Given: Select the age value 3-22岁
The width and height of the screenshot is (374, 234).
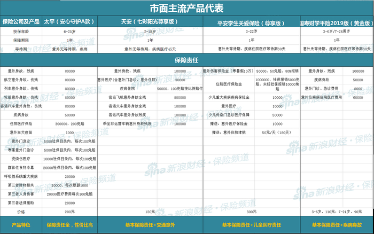Looking at the screenshot, I should pos(252,32).
